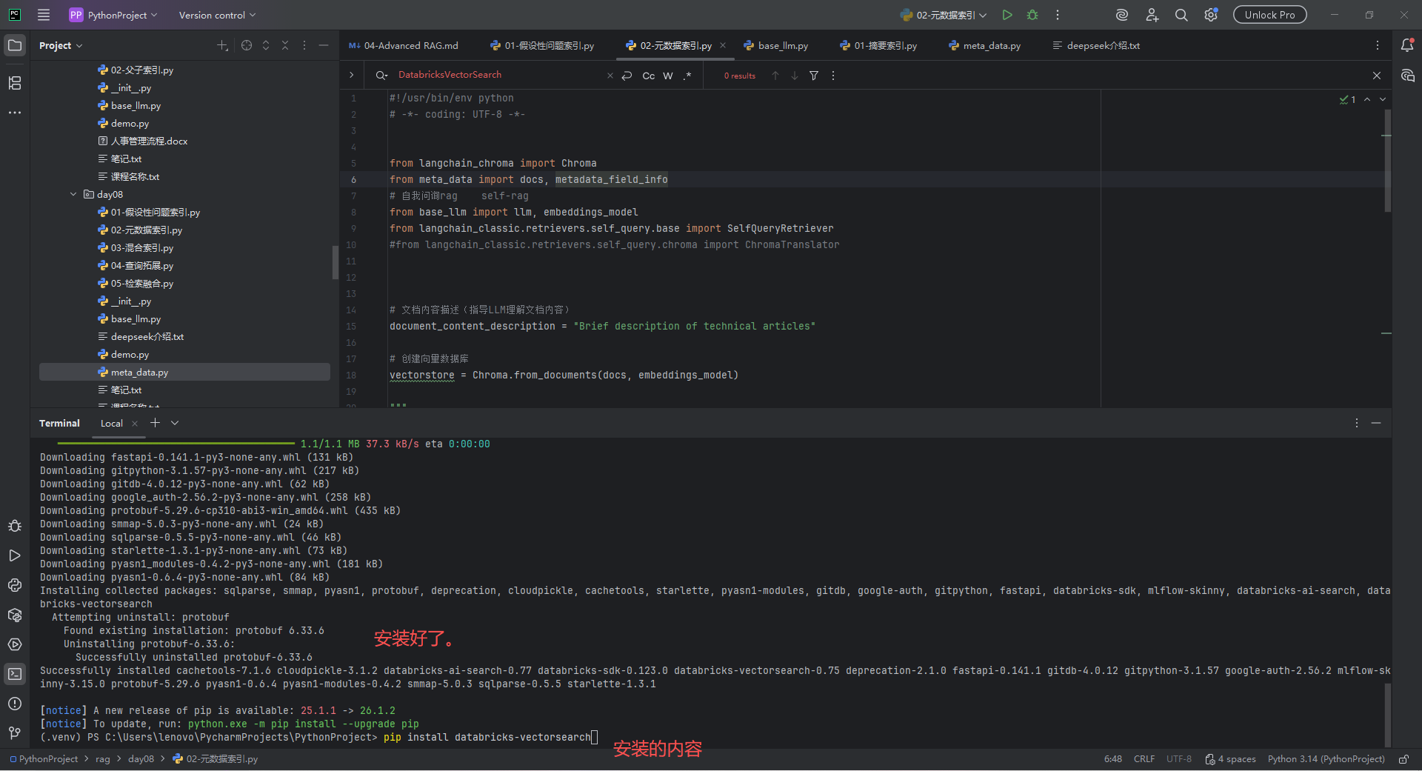Open Structure tool window icon
This screenshot has width=1422, height=771.
(15, 83)
